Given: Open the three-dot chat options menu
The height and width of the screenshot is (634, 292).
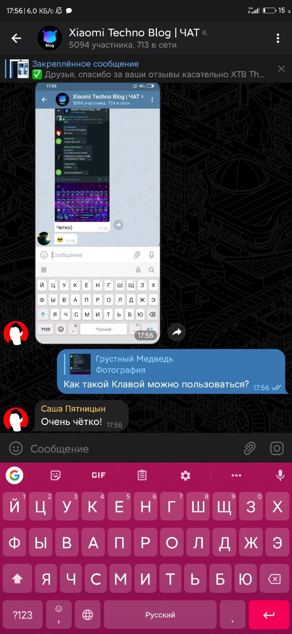Looking at the screenshot, I should tap(278, 38).
